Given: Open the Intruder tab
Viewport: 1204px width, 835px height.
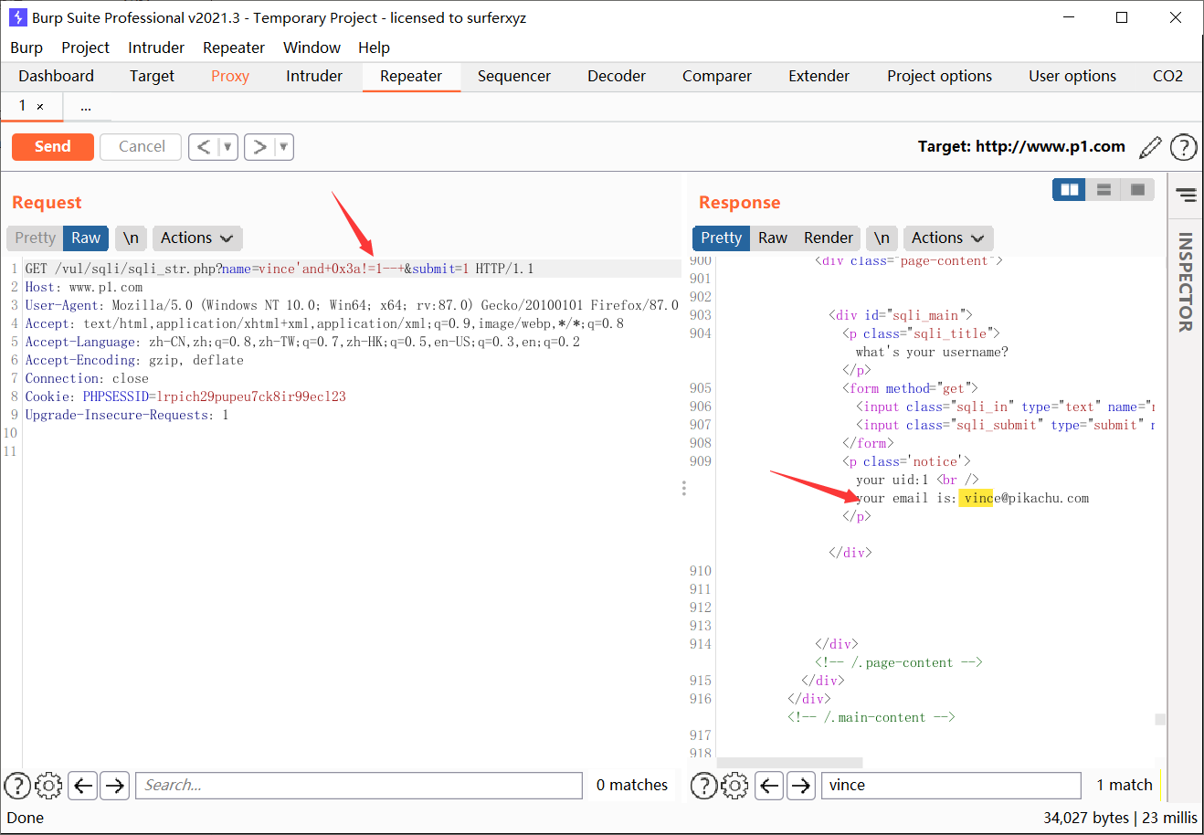Looking at the screenshot, I should point(314,76).
